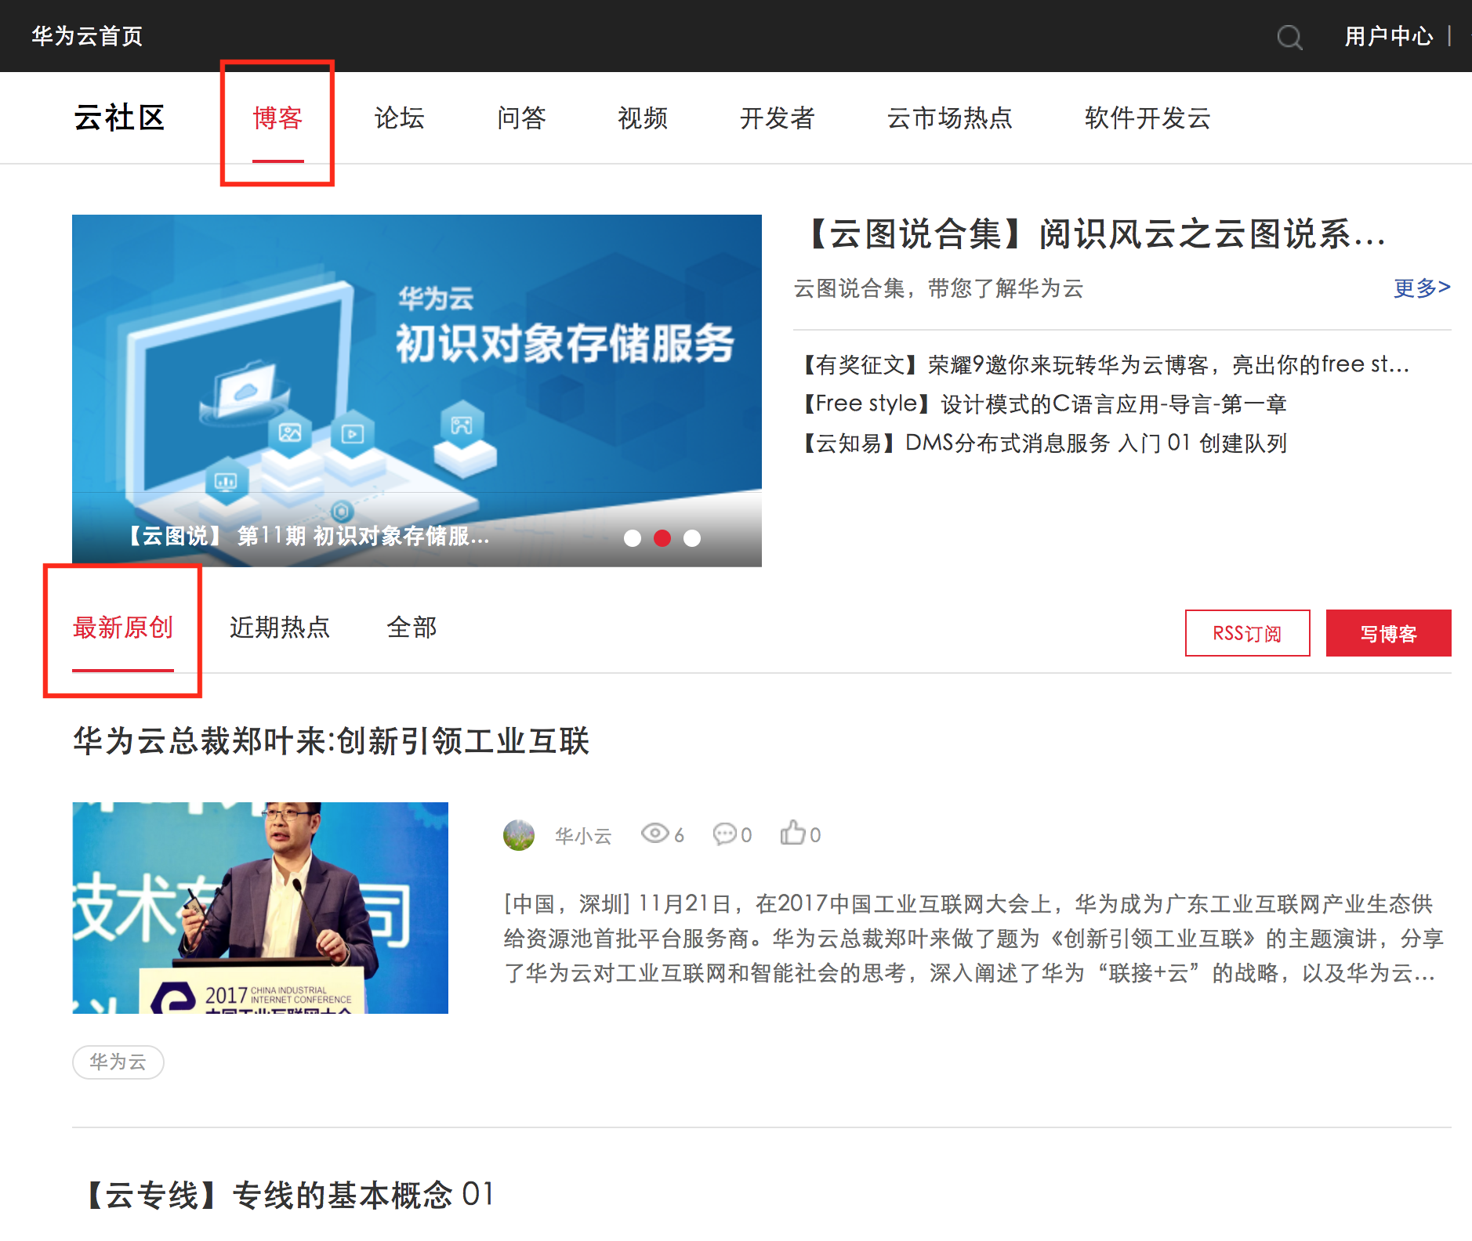Image resolution: width=1472 pixels, height=1241 pixels.
Task: Open the 【有奖征文】荣耀9 article link
Action: [1102, 365]
